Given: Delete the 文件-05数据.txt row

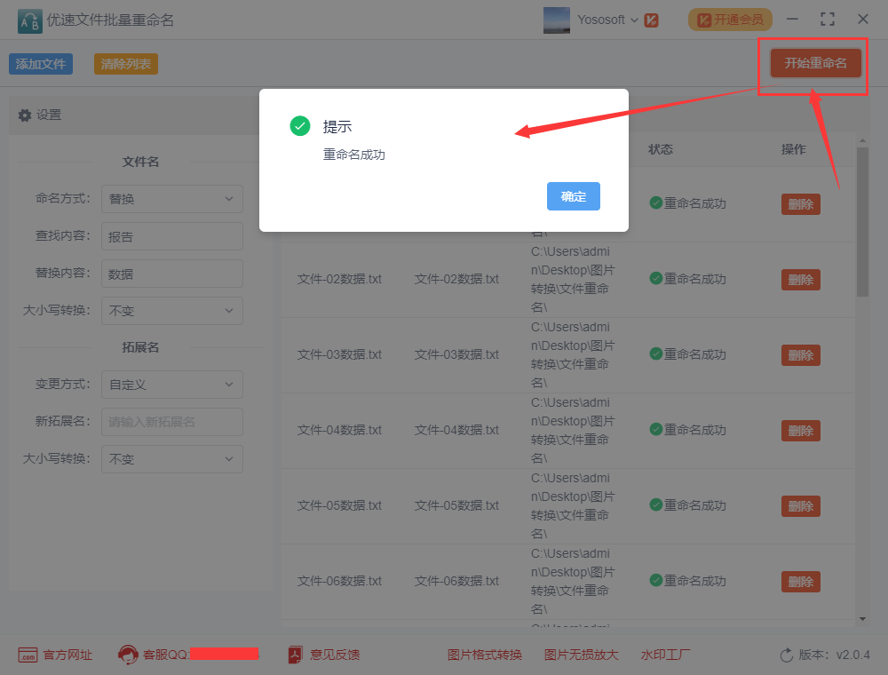Looking at the screenshot, I should pos(801,506).
